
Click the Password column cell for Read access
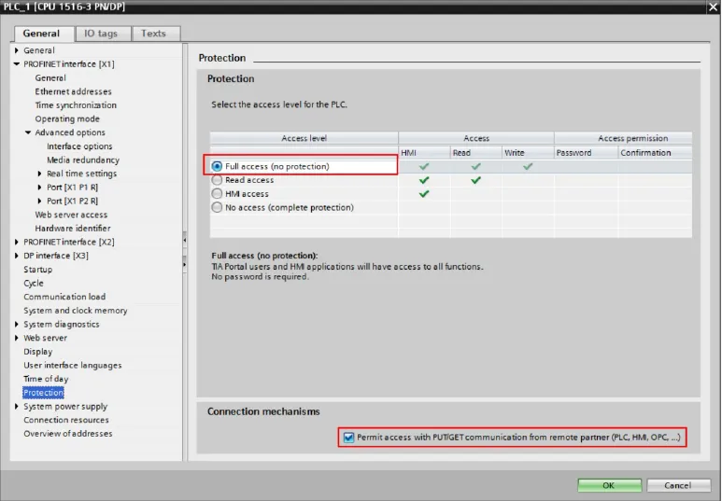pos(584,180)
